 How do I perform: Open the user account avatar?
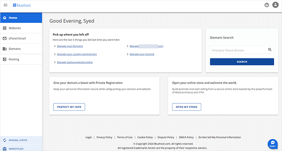point(275,5)
